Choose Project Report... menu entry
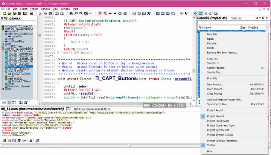 (x=216, y=110)
